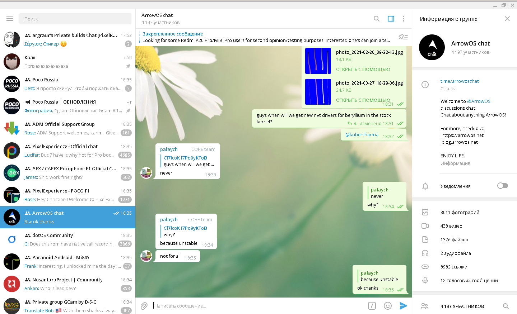
Task: Open PixelExperience - POCO F1 chat
Action: 67,195
